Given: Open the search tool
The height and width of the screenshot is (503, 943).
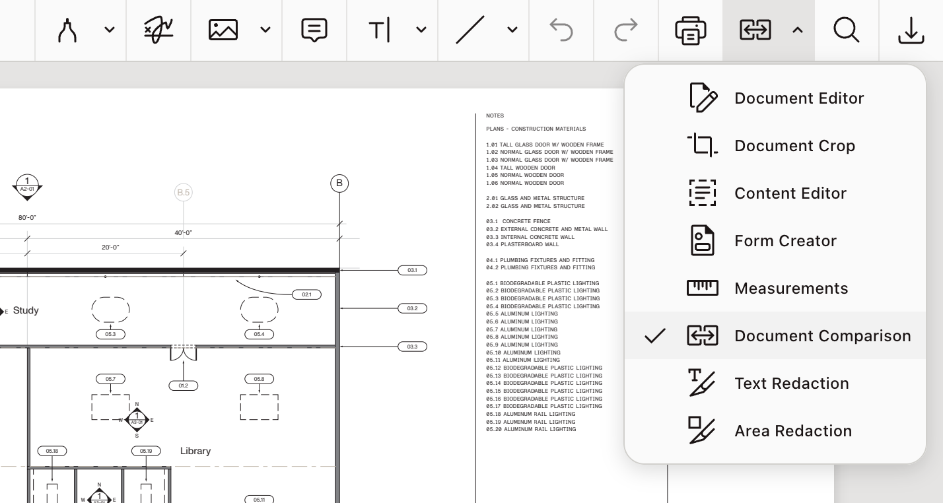Looking at the screenshot, I should click(847, 30).
